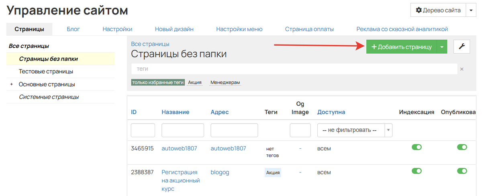Click the Дерево сайта button
Screen dimensions: 482x196
click(x=438, y=10)
